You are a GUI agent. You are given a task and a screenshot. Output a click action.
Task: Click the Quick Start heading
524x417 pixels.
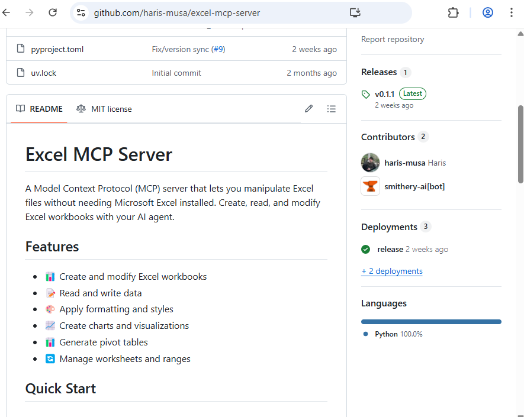tap(60, 389)
